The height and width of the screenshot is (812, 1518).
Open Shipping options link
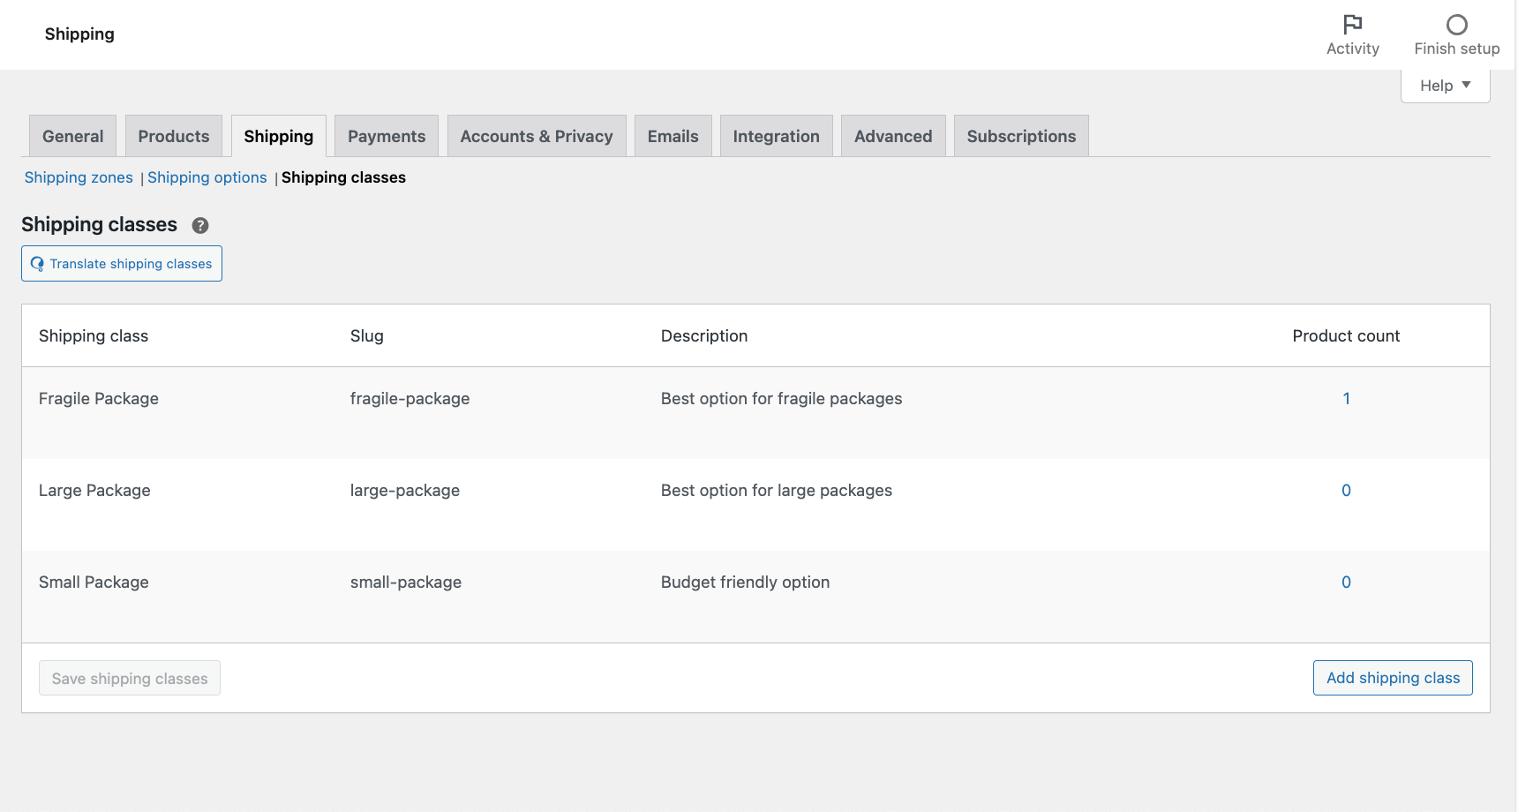point(207,177)
